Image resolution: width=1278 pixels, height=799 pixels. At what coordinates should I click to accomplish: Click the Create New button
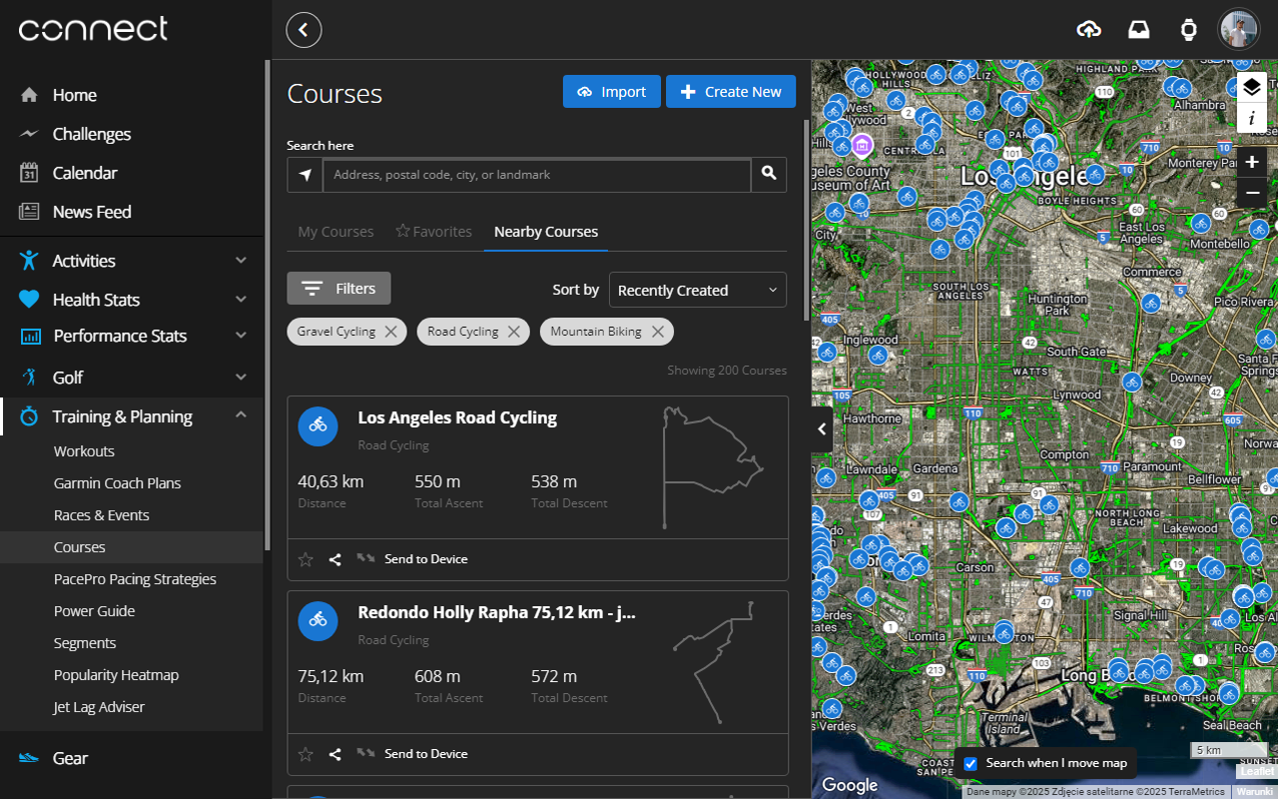point(731,92)
